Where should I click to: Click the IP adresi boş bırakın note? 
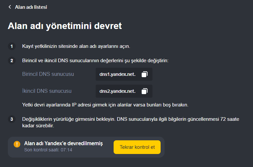point(105,105)
